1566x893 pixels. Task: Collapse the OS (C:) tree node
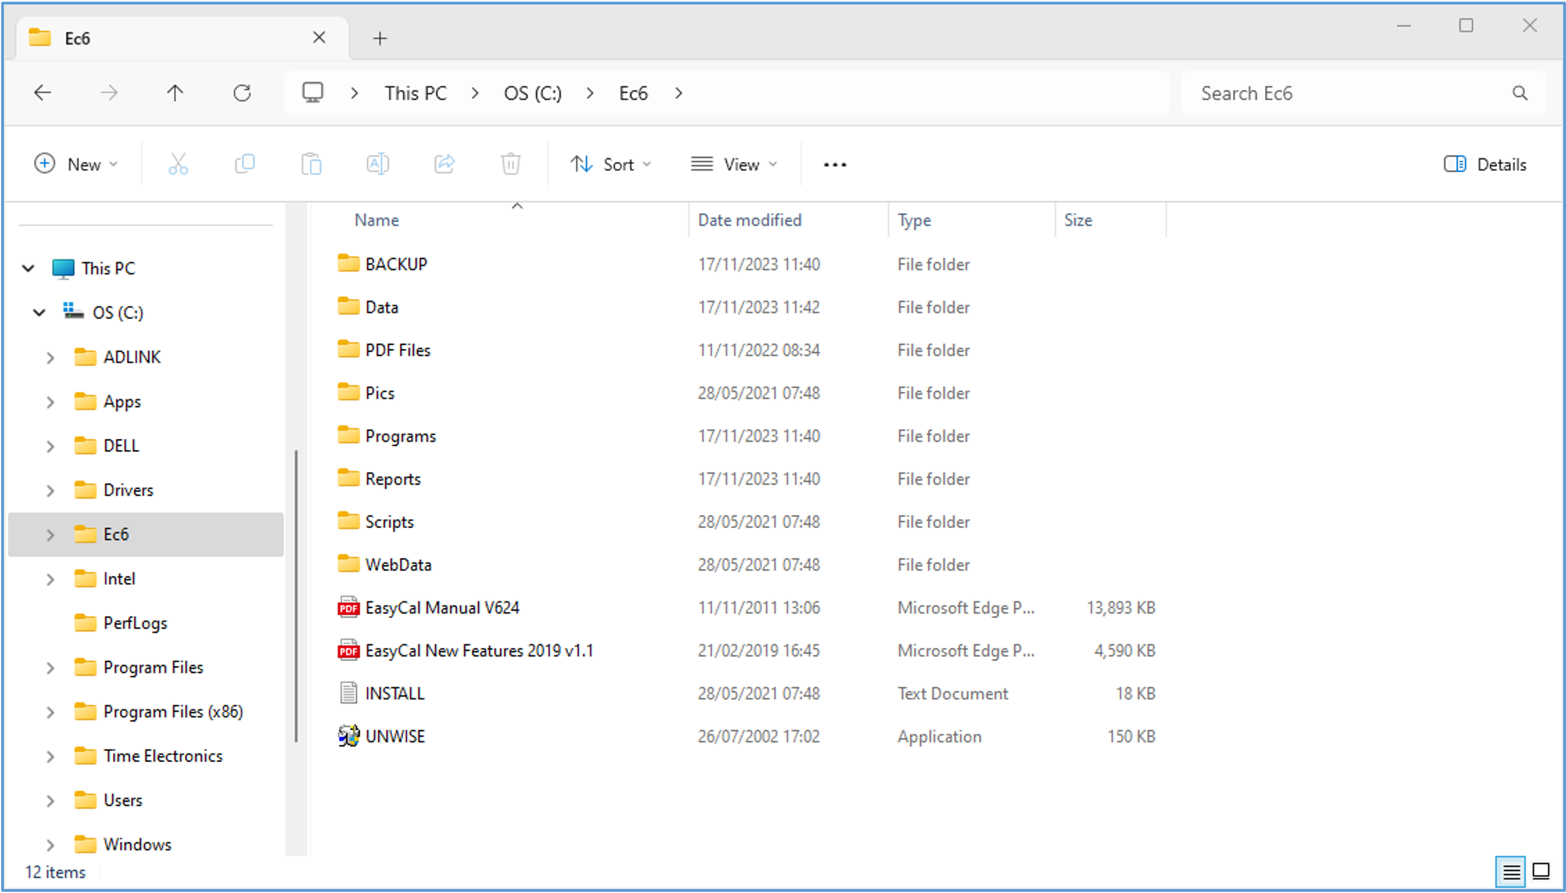click(x=39, y=313)
